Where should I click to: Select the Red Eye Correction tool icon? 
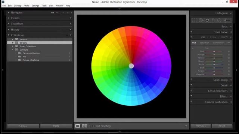[x=207, y=20]
